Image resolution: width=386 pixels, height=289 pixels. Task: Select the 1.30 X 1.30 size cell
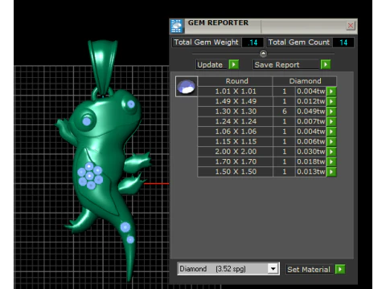coord(236,112)
